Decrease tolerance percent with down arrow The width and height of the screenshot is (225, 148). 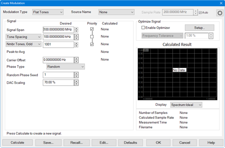(x=211, y=37)
